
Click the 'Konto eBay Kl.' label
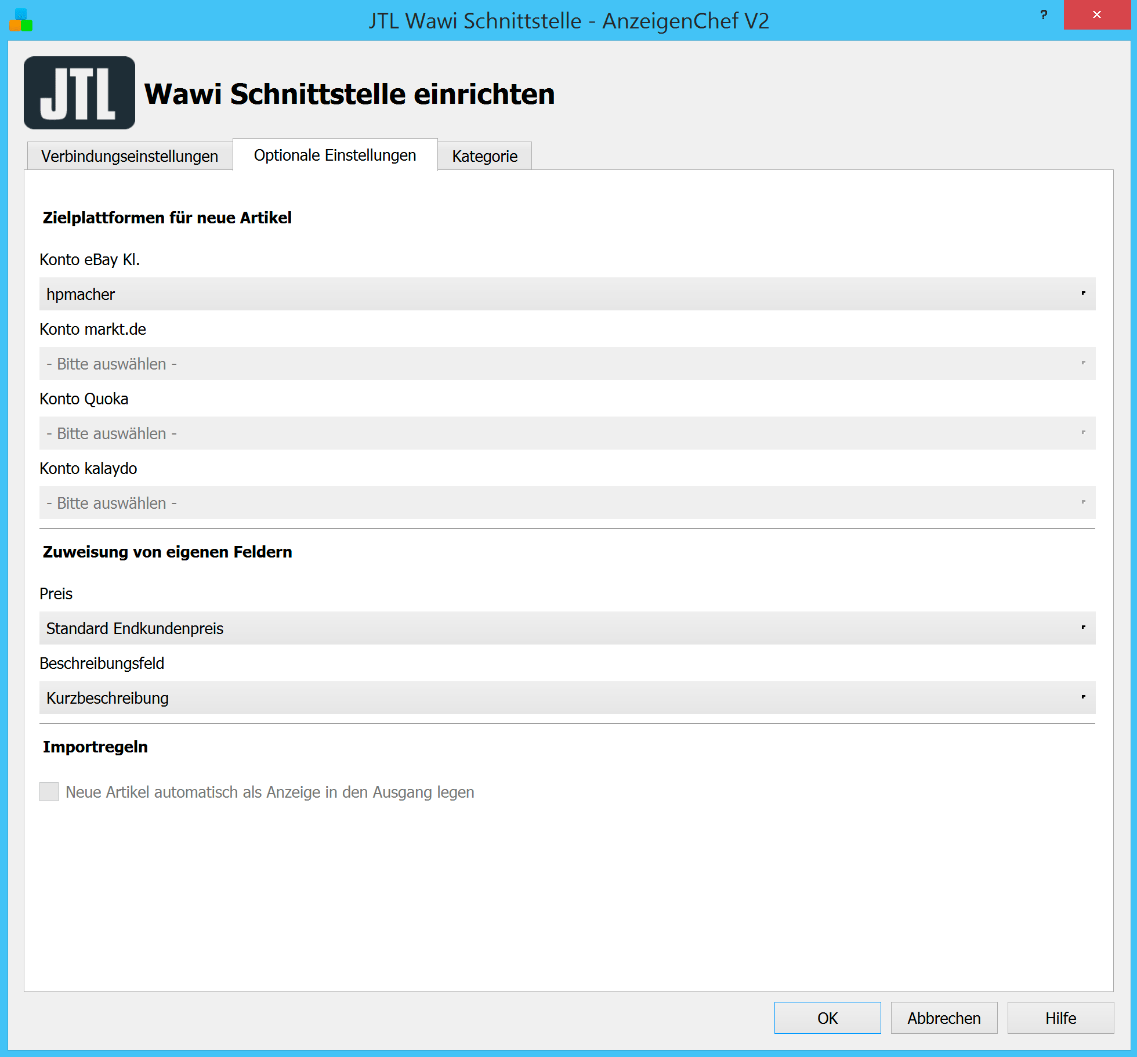90,259
